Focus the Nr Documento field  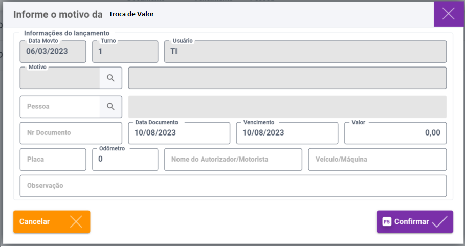[71, 133]
